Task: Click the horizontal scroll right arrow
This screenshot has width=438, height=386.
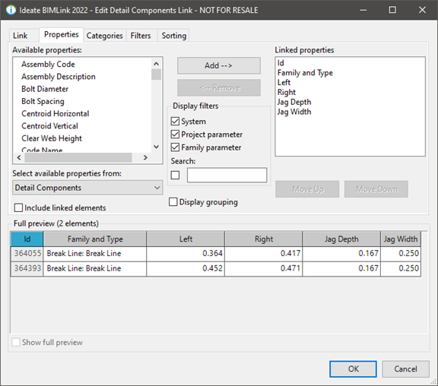Action: click(x=145, y=157)
